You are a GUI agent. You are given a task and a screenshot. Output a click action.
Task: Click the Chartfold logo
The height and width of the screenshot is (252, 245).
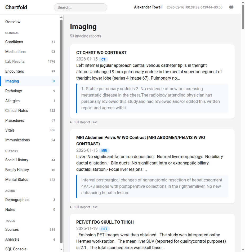(x=16, y=7)
